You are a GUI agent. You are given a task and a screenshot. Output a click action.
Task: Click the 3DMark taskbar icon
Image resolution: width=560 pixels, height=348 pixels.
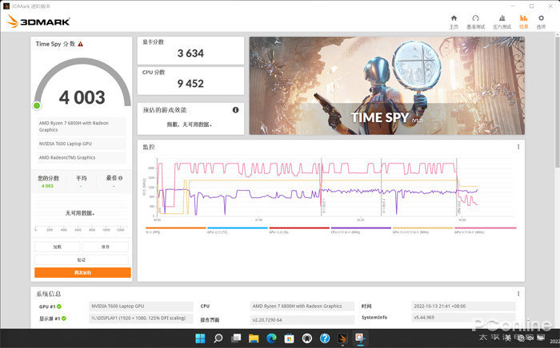point(342,338)
